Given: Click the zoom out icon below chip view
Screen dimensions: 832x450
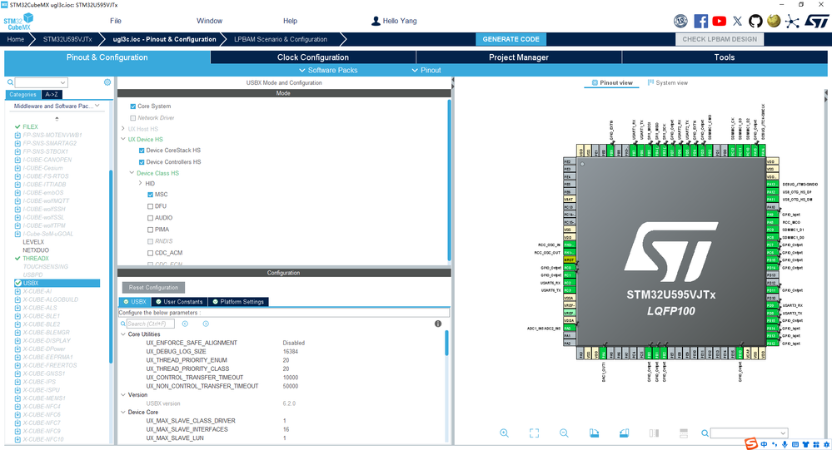Looking at the screenshot, I should click(x=564, y=433).
